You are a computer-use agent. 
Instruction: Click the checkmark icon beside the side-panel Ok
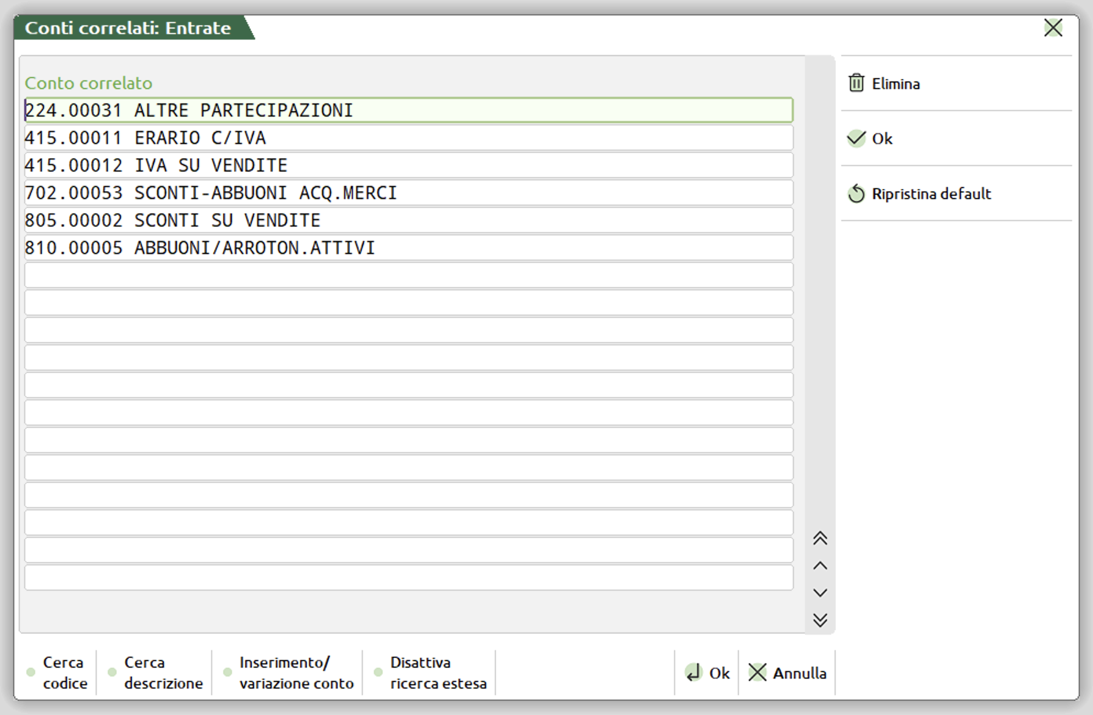[x=855, y=138]
